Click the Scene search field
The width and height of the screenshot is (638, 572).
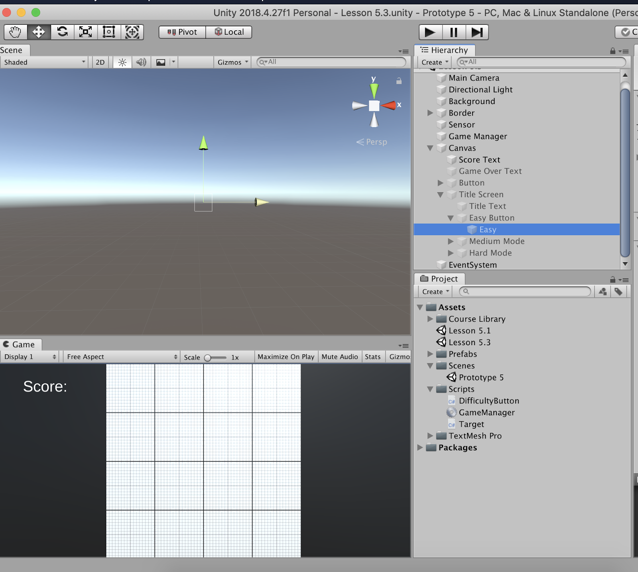click(331, 62)
